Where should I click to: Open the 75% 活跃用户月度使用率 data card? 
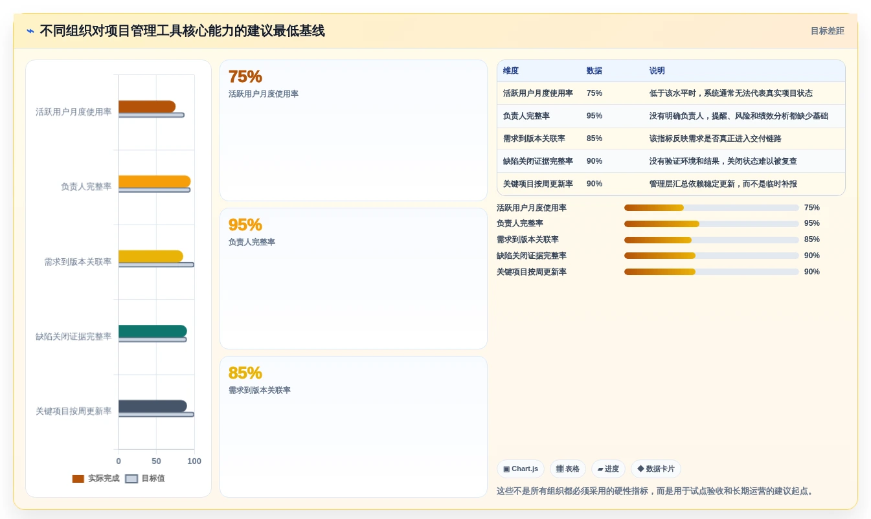354,131
